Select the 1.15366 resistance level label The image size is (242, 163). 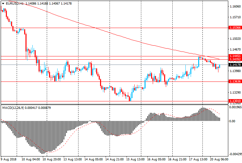pos(235,28)
